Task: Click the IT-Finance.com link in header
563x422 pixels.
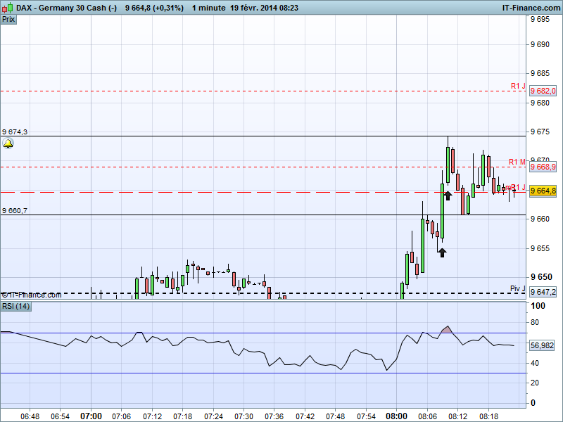Action: tap(531, 8)
